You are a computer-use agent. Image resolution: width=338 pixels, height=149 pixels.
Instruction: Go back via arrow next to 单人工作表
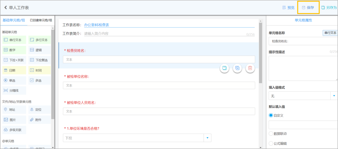pyautogui.click(x=6, y=8)
